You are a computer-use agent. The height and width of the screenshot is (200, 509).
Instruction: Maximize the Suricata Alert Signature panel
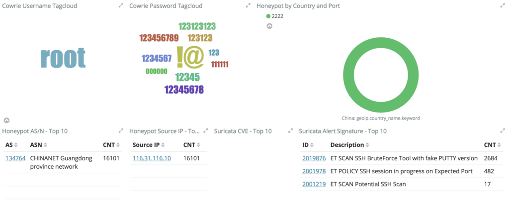[503, 131]
